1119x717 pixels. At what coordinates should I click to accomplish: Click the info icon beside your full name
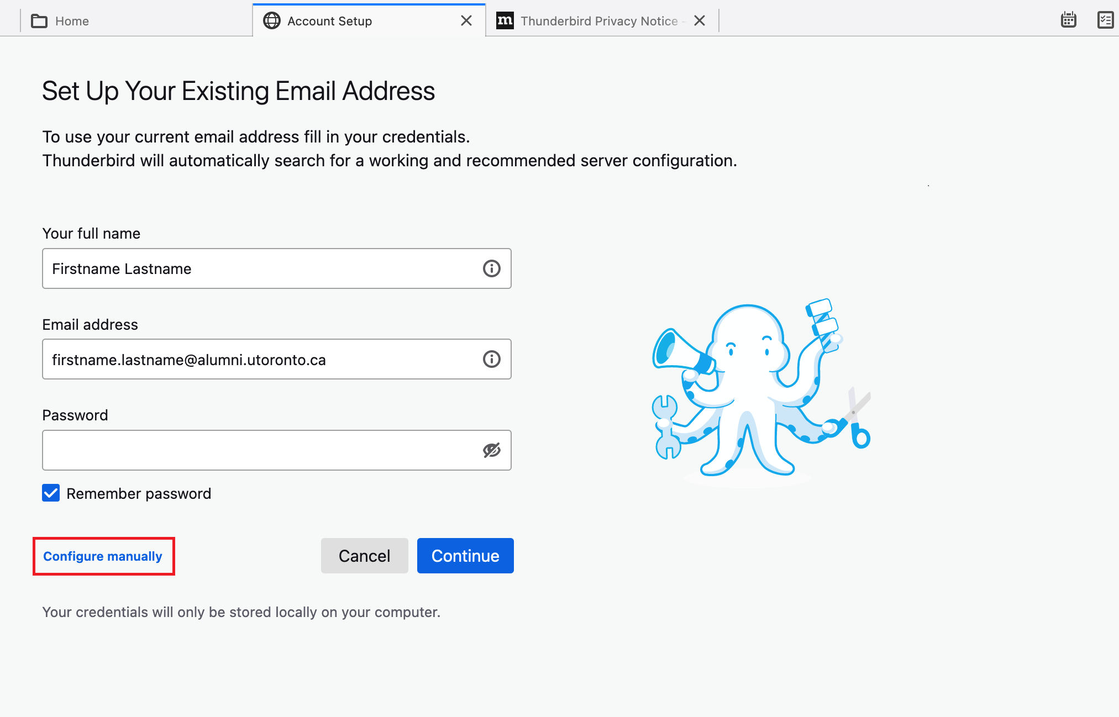tap(491, 269)
